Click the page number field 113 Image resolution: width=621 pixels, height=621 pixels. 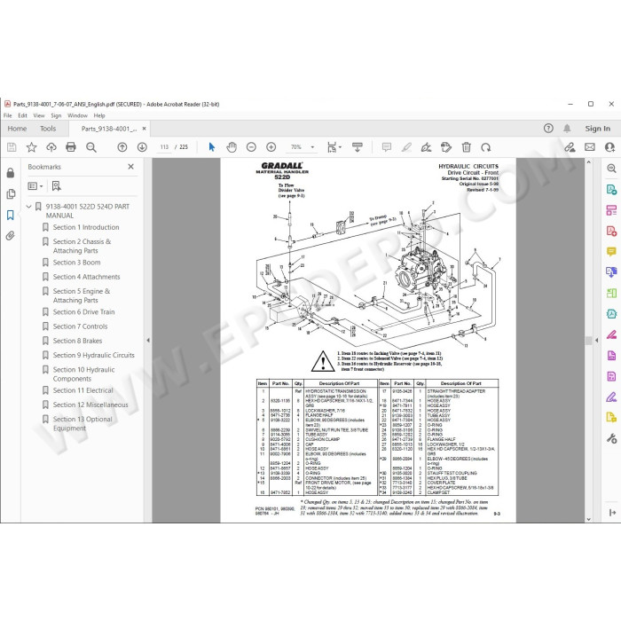(164, 147)
